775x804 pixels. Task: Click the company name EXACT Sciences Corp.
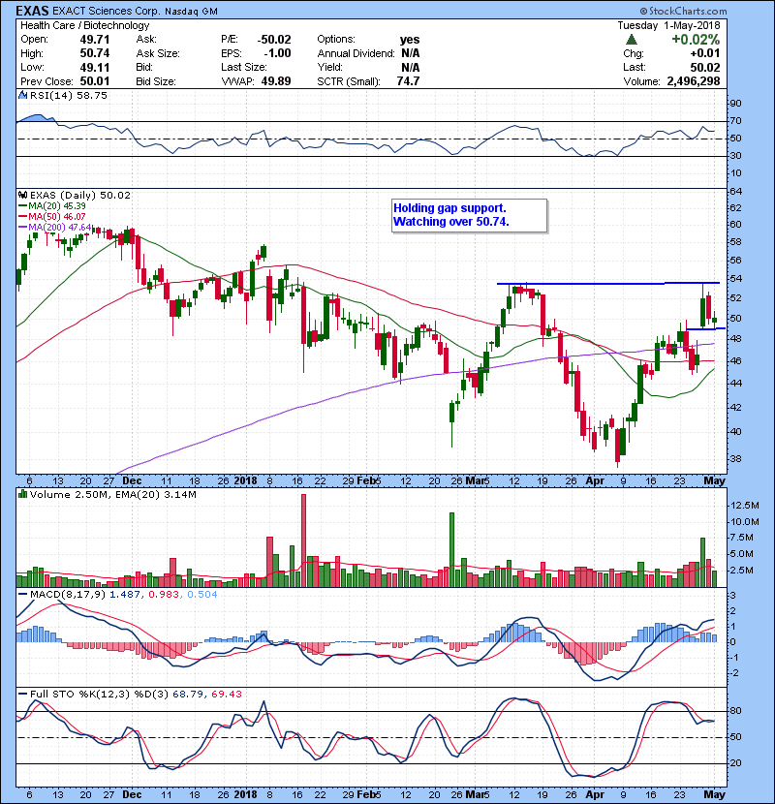click(x=107, y=11)
